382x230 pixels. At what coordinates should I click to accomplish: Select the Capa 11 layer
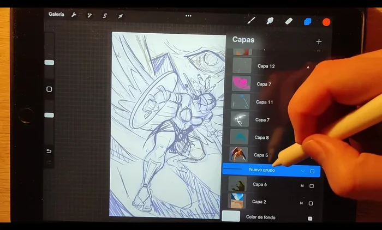tap(265, 102)
